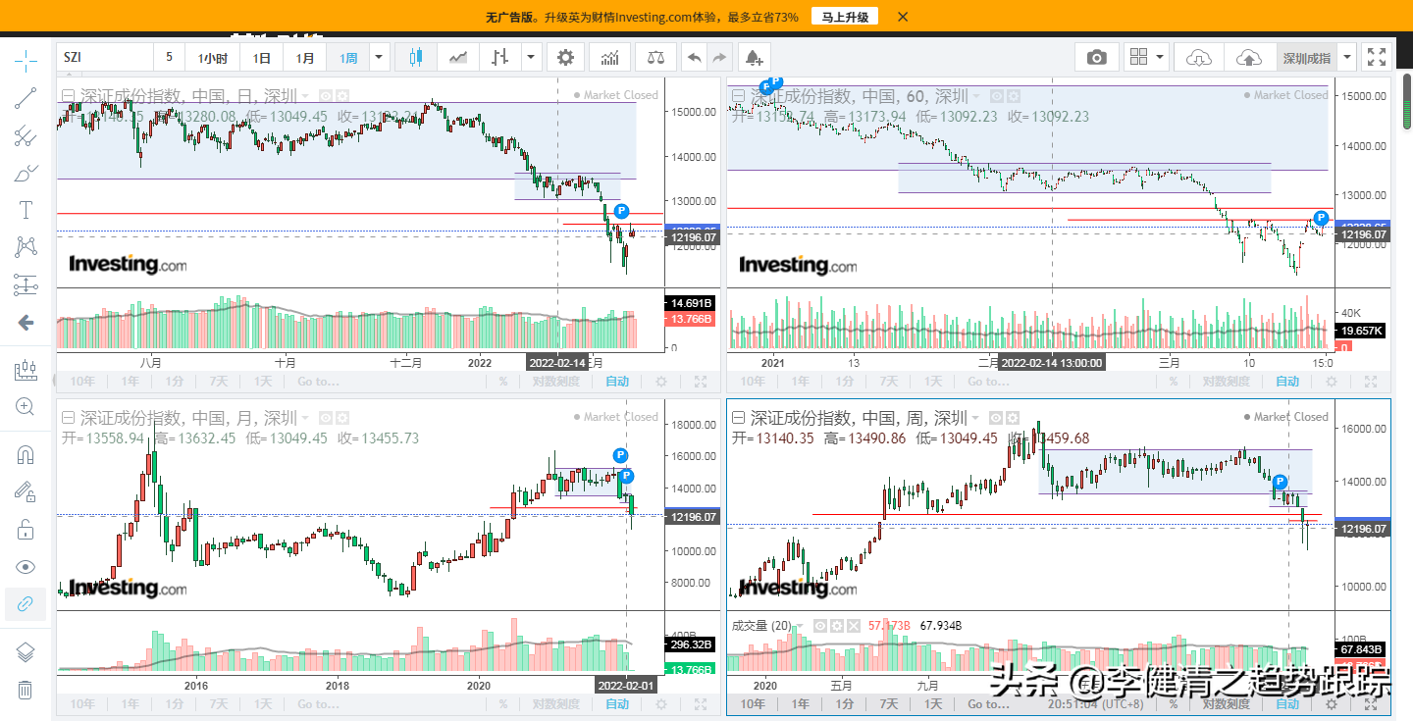Open chart settings gear in top toolbar

(x=565, y=58)
